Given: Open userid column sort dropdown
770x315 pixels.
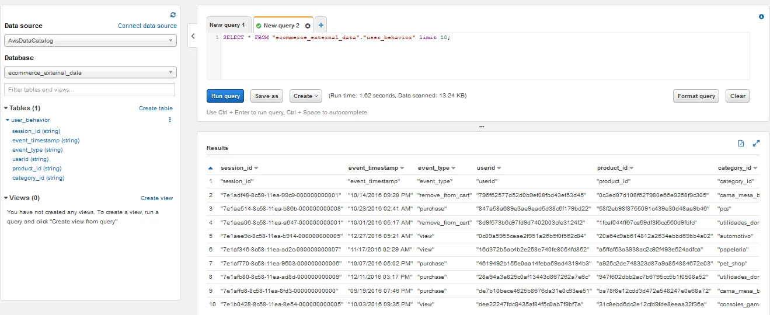Looking at the screenshot, I should [x=499, y=168].
